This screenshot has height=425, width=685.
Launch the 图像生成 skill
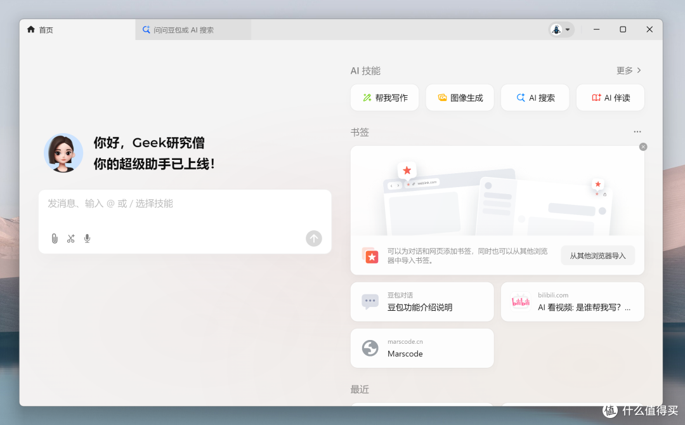pos(460,98)
